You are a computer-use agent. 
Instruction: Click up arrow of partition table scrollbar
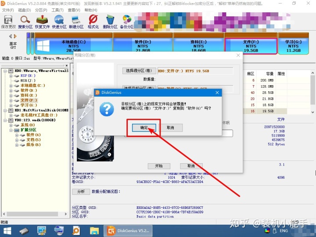312,73
